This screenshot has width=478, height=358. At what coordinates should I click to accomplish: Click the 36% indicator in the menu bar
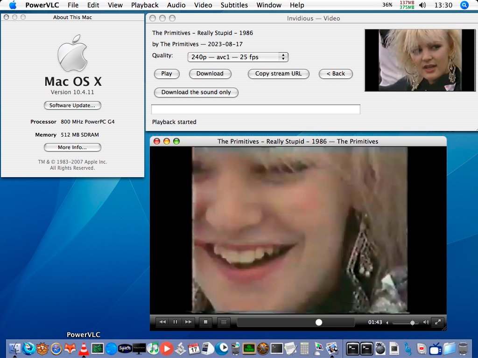click(387, 5)
